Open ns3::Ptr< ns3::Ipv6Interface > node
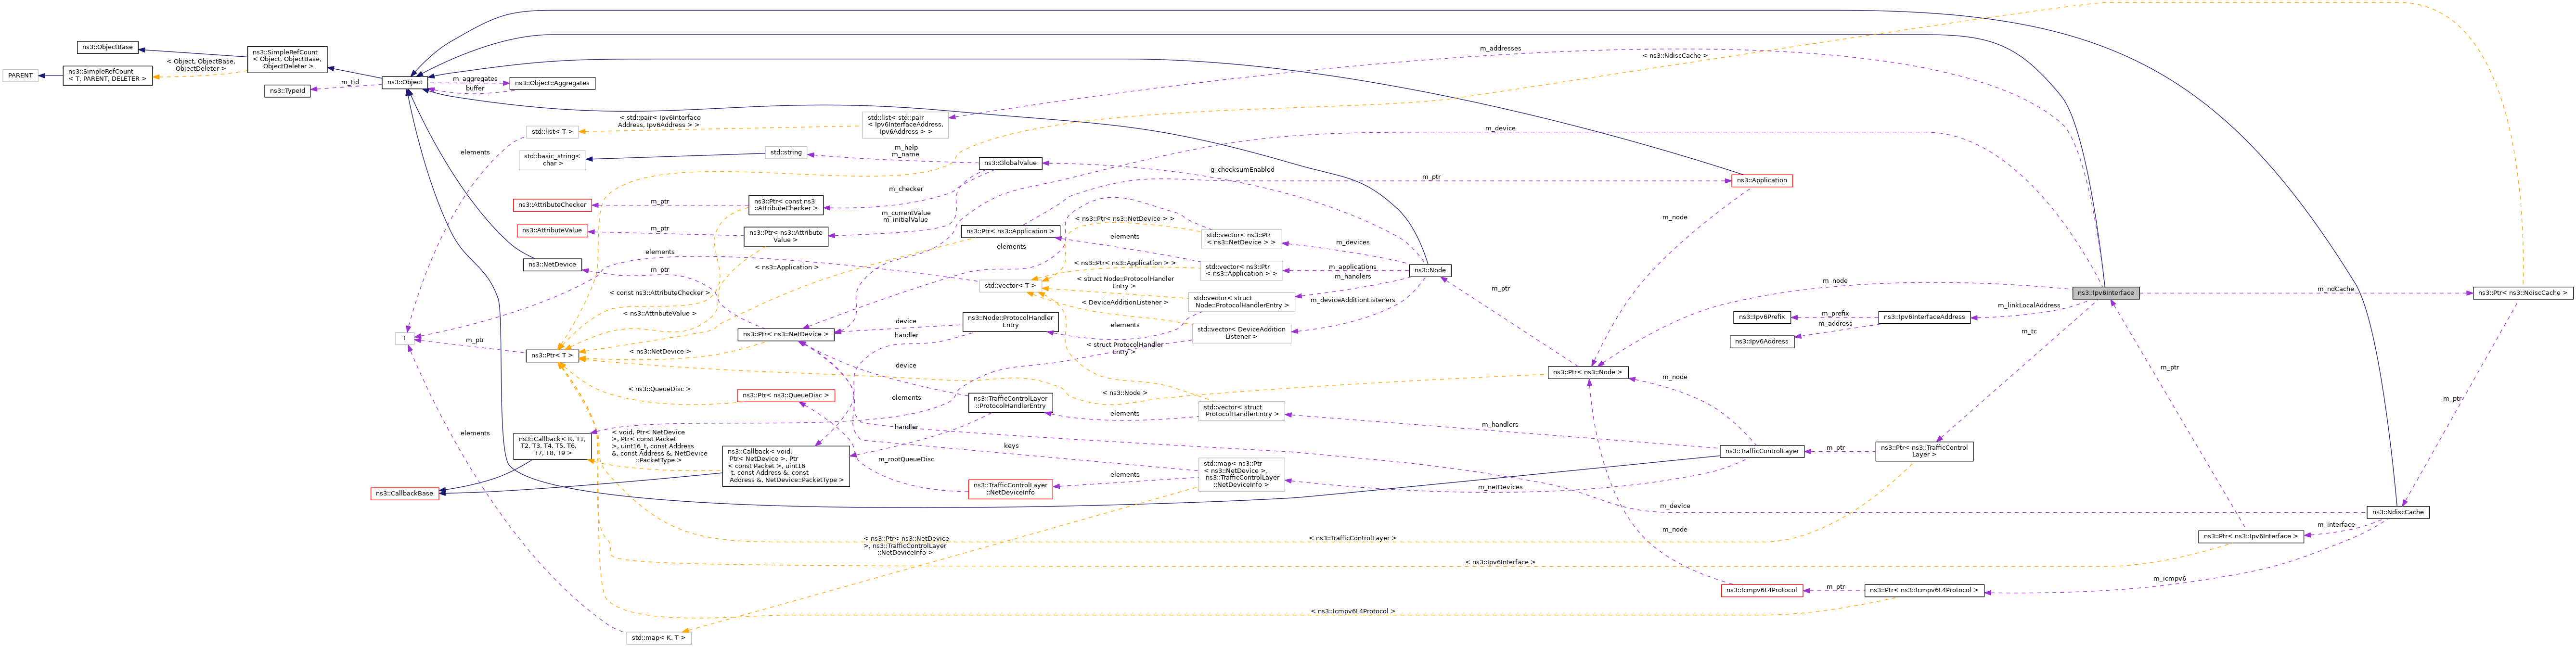 point(2251,537)
